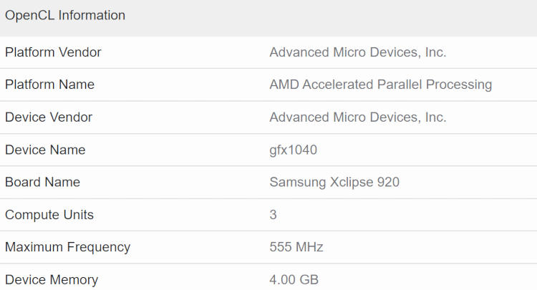Click the Board Name table row
Image resolution: width=537 pixels, height=290 pixels.
pyautogui.click(x=268, y=183)
